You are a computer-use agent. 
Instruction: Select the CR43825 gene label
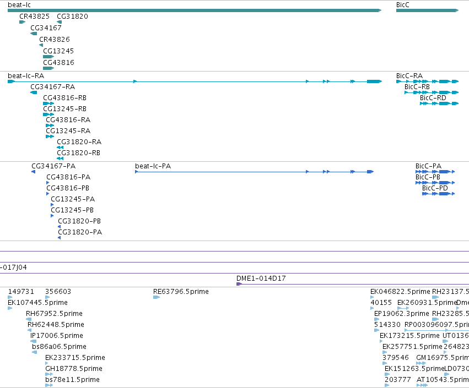[34, 17]
